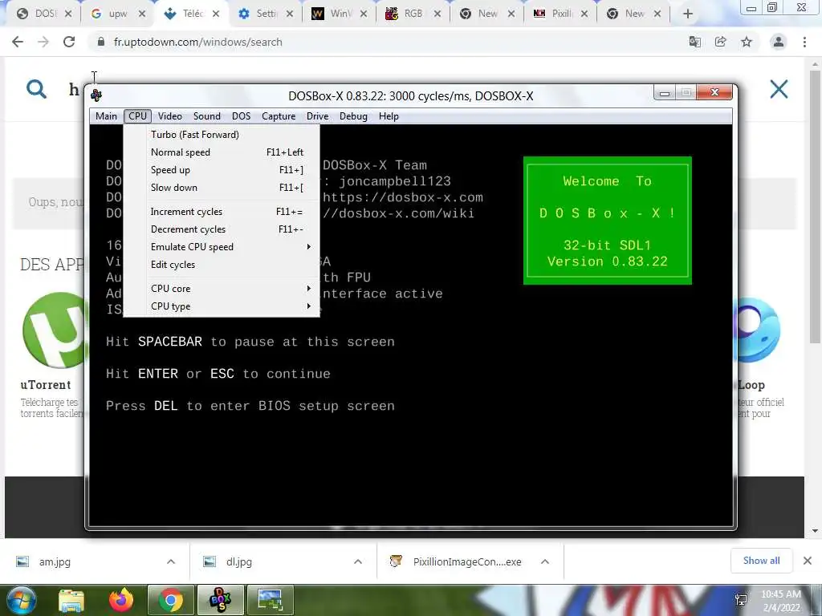Click the Chrome forward arrow
This screenshot has width=822, height=616.
[x=43, y=42]
